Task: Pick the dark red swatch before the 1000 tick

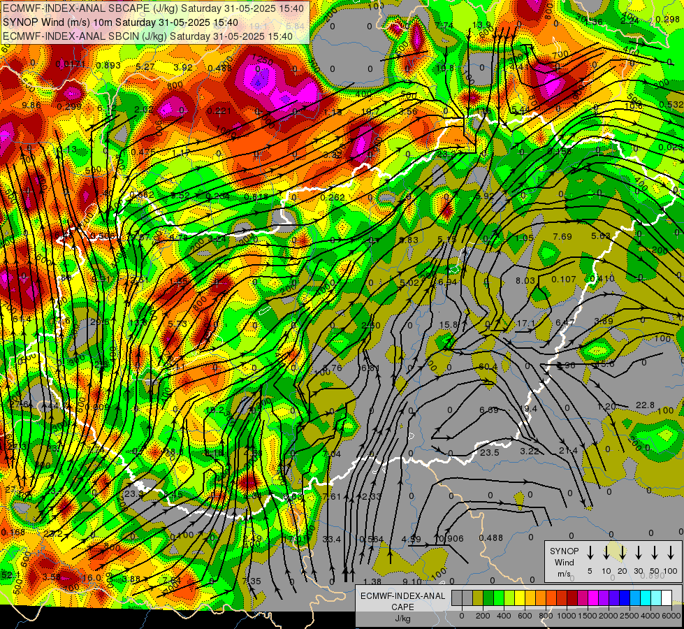Action: pyautogui.click(x=562, y=598)
